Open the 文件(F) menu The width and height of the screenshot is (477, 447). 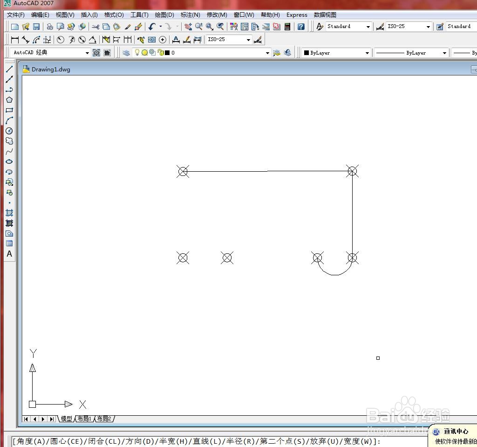[x=15, y=15]
